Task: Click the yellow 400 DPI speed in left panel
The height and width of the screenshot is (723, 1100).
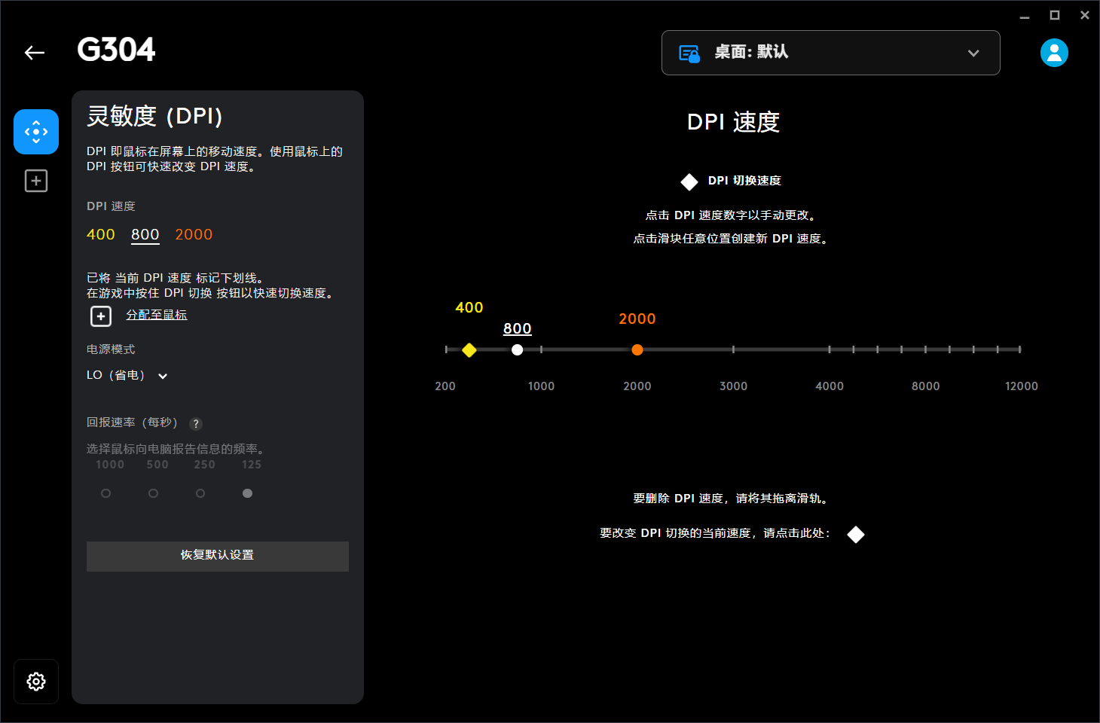Action: pos(100,234)
